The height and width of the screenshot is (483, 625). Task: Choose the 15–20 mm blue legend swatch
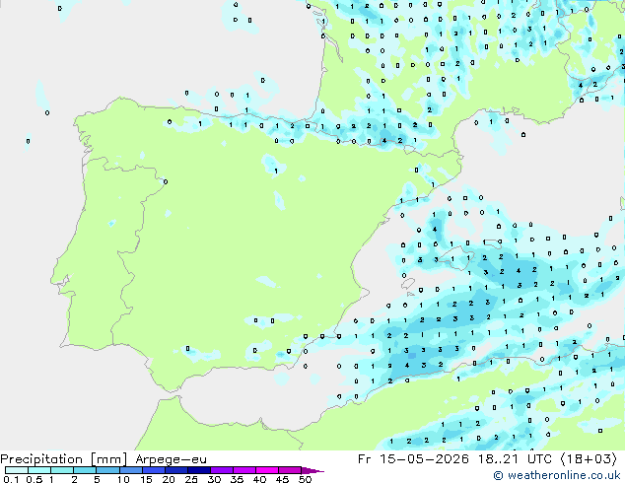(154, 470)
